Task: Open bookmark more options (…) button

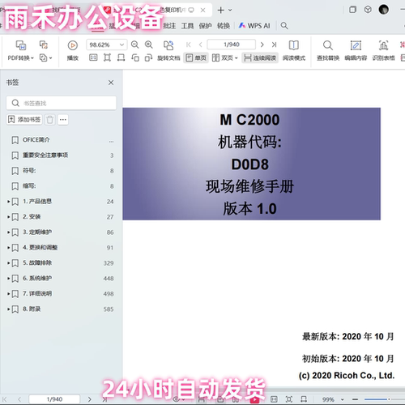Action: pyautogui.click(x=63, y=119)
